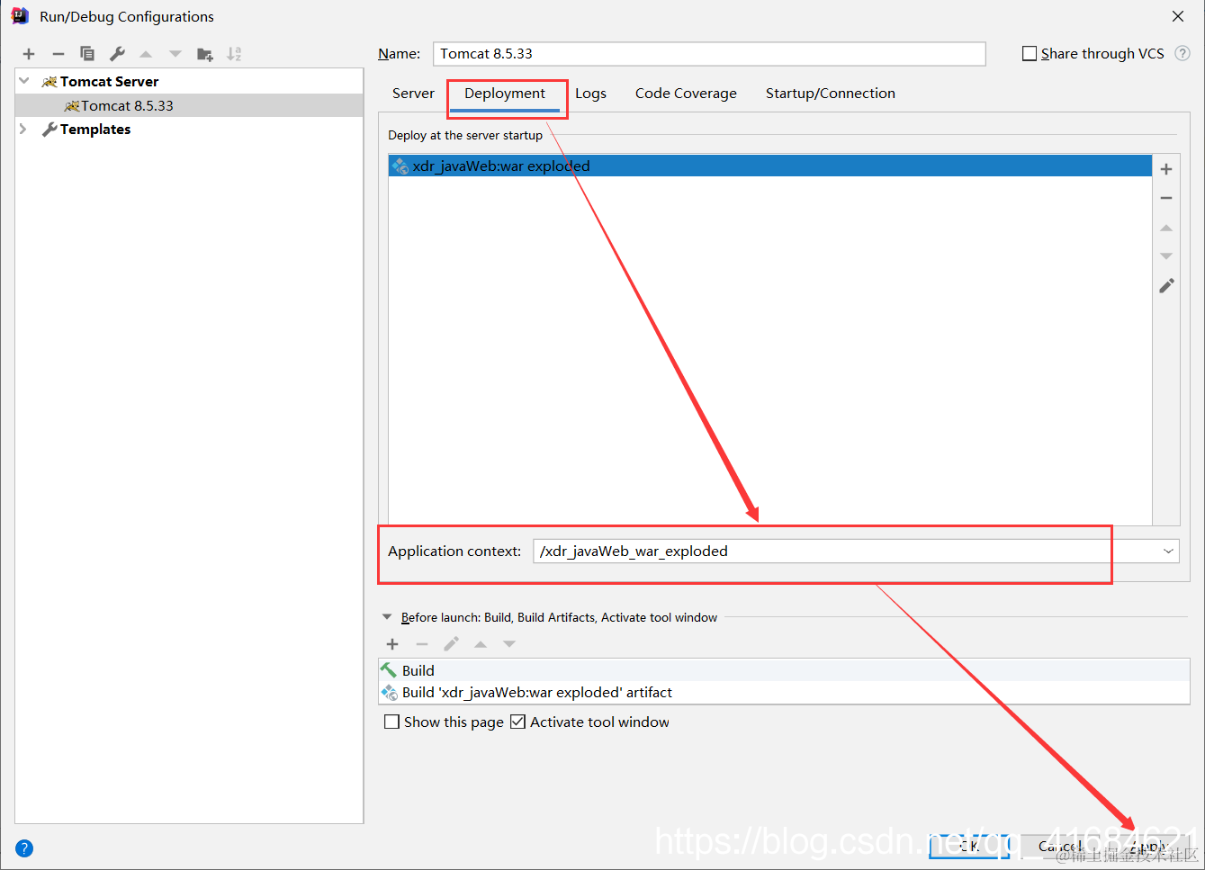Screen dimensions: 1205x870
Task: Move before launch task up
Action: point(481,644)
